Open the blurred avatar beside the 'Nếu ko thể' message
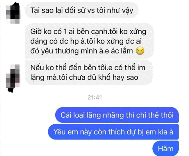The width and height of the screenshot is (189, 156). click(13, 76)
